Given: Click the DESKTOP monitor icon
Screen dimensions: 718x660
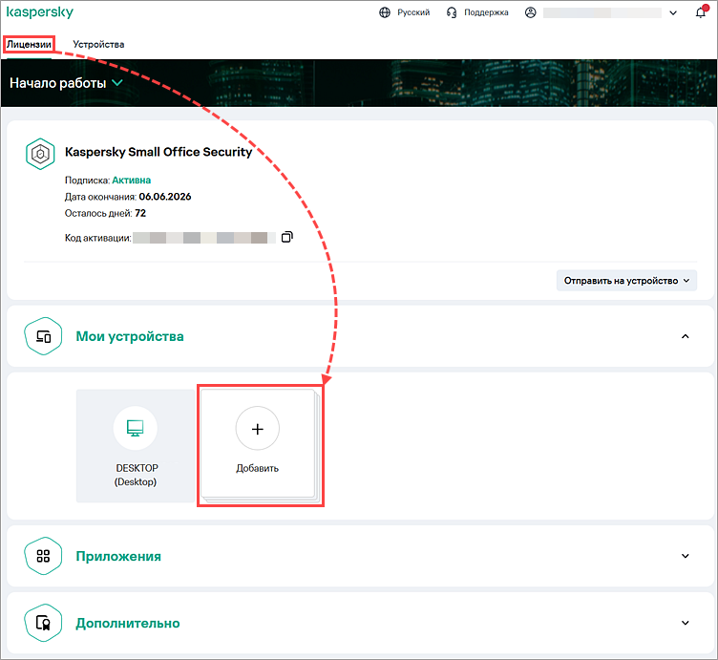Looking at the screenshot, I should (x=135, y=428).
